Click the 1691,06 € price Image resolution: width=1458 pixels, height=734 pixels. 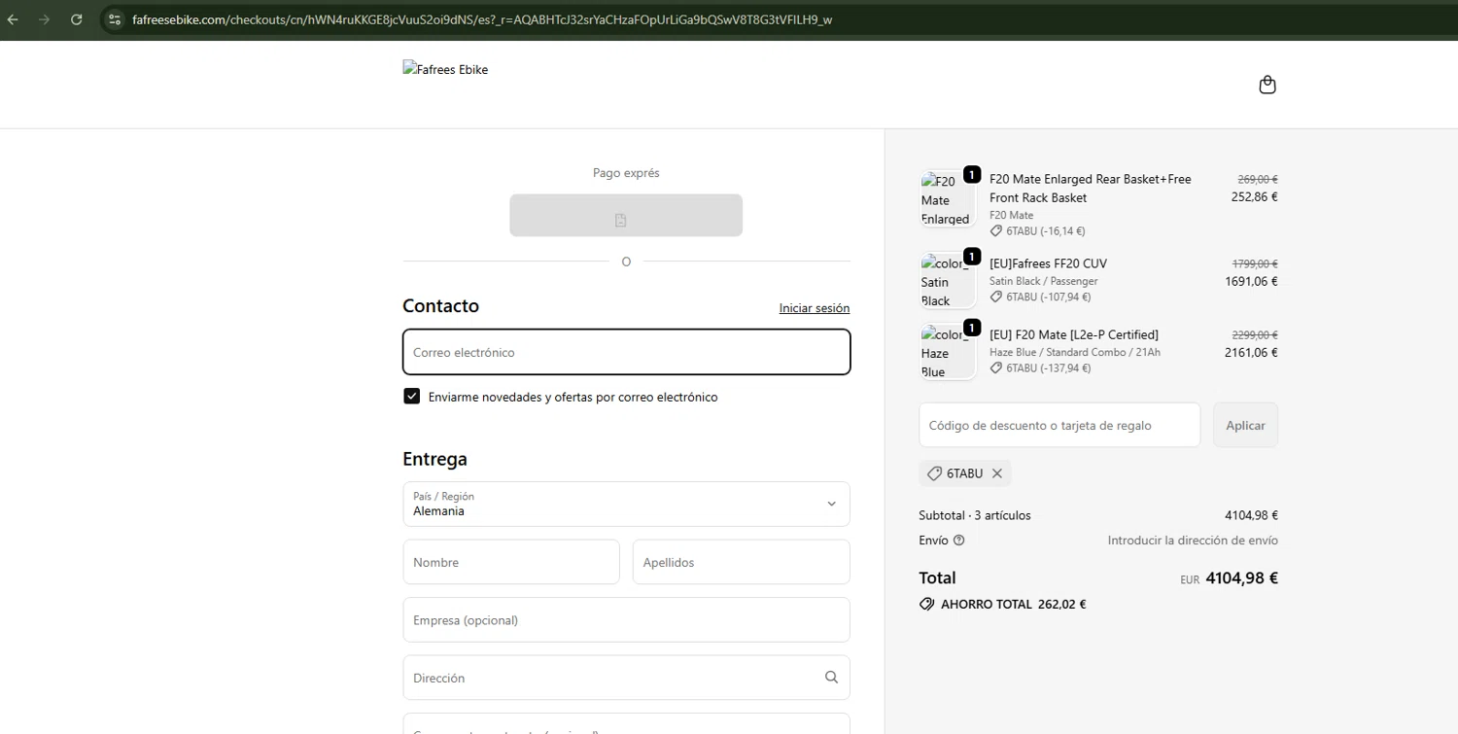(x=1251, y=281)
